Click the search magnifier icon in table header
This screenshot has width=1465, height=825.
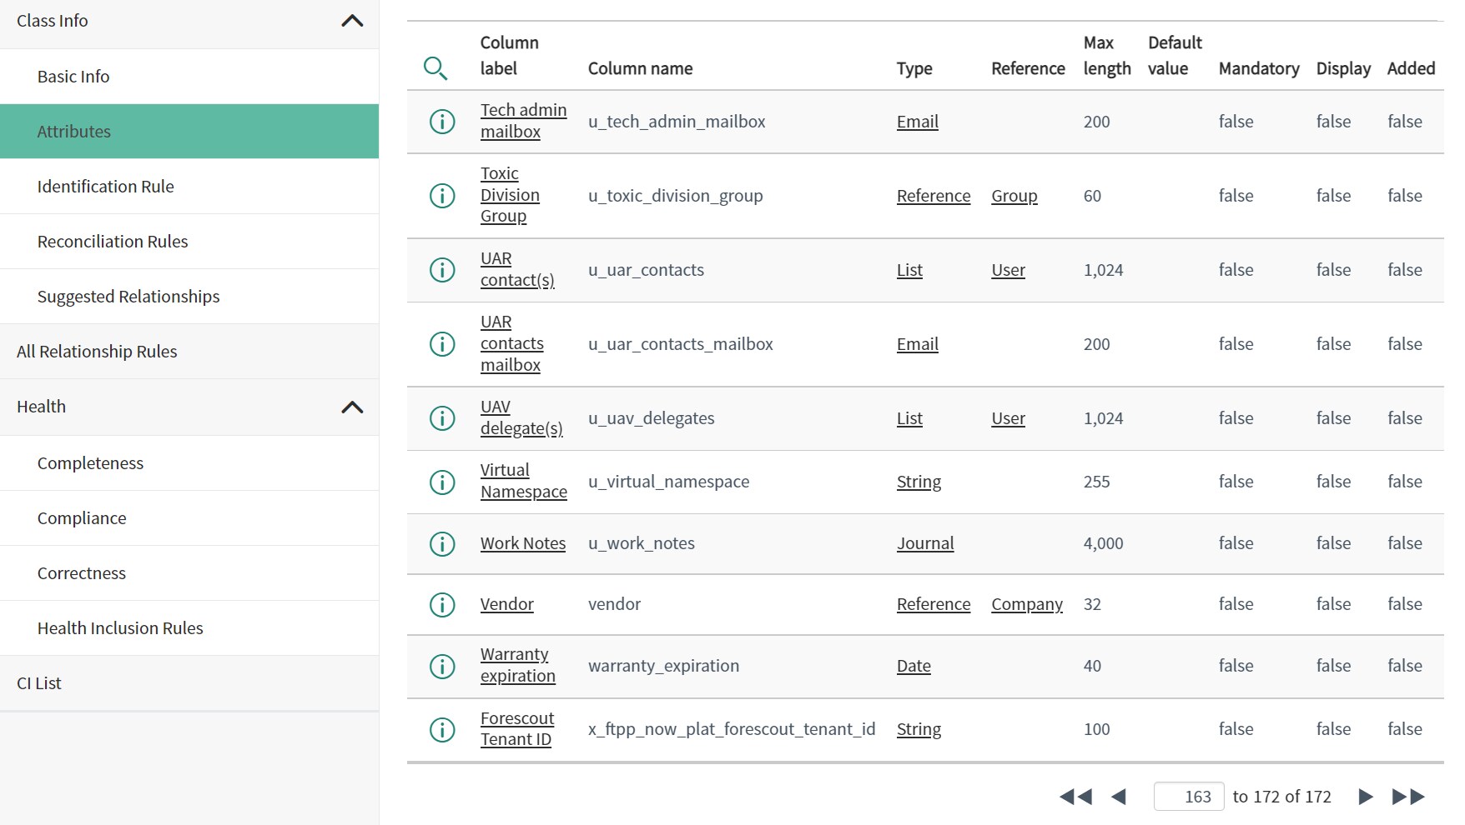click(x=435, y=68)
